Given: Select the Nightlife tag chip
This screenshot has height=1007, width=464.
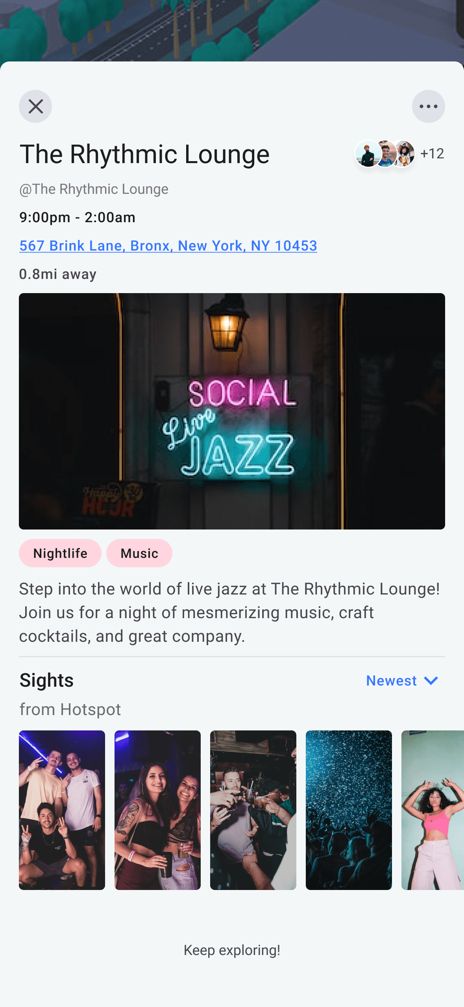Looking at the screenshot, I should (60, 553).
